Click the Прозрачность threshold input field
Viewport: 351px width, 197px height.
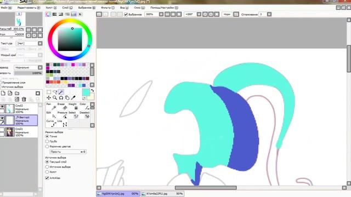68,152
